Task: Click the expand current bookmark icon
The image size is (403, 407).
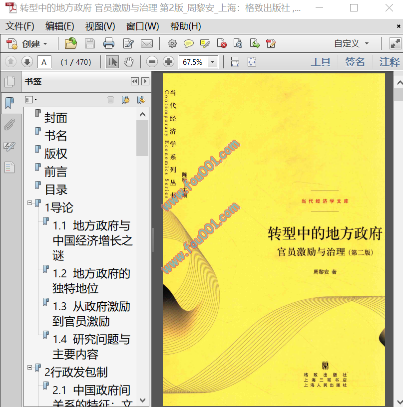Action: pos(141,100)
